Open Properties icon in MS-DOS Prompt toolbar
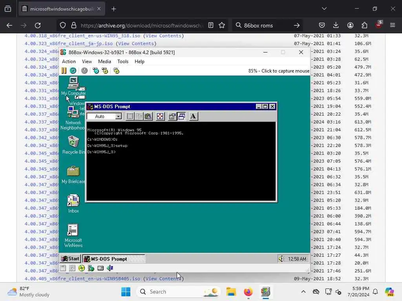Screen dimensions: 402x301 tap(172, 116)
